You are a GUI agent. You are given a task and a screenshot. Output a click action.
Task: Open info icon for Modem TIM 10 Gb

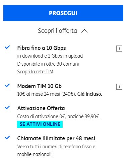pyautogui.click(x=119, y=87)
